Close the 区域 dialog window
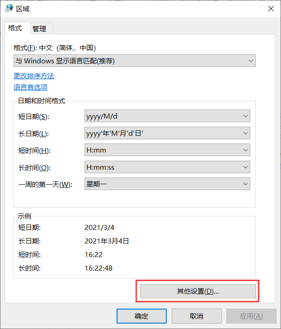The image size is (281, 329). point(271,9)
